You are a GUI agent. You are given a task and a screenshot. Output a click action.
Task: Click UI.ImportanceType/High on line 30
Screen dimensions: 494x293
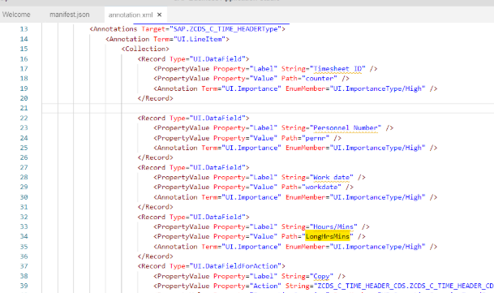pyautogui.click(x=377, y=197)
